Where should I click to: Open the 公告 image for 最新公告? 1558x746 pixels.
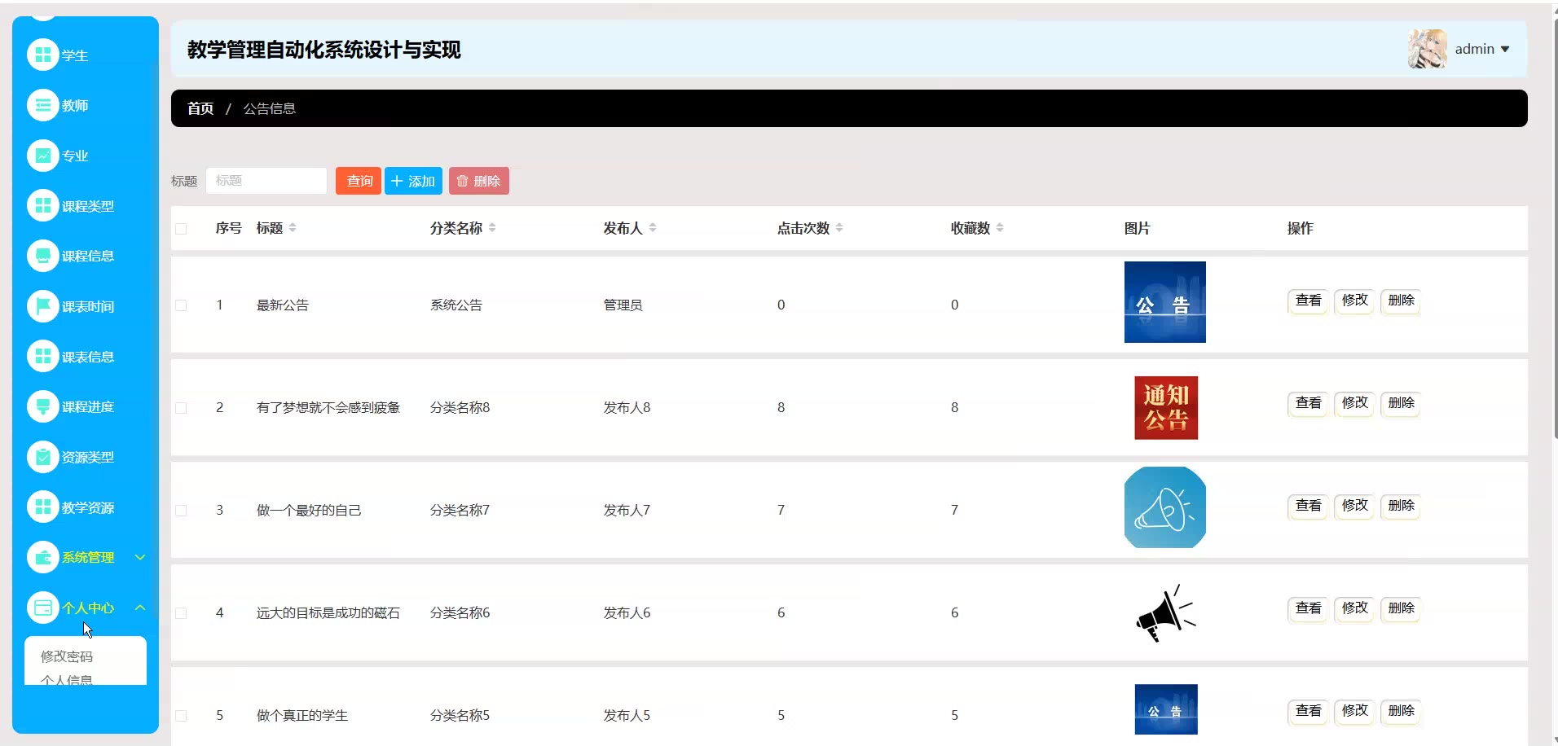1165,302
